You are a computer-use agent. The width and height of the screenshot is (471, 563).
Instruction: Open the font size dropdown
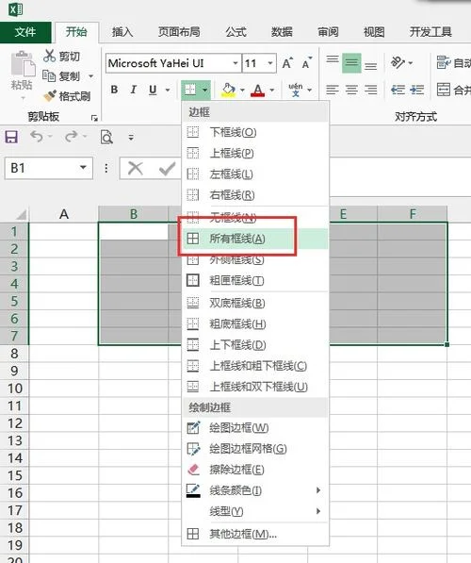point(270,63)
